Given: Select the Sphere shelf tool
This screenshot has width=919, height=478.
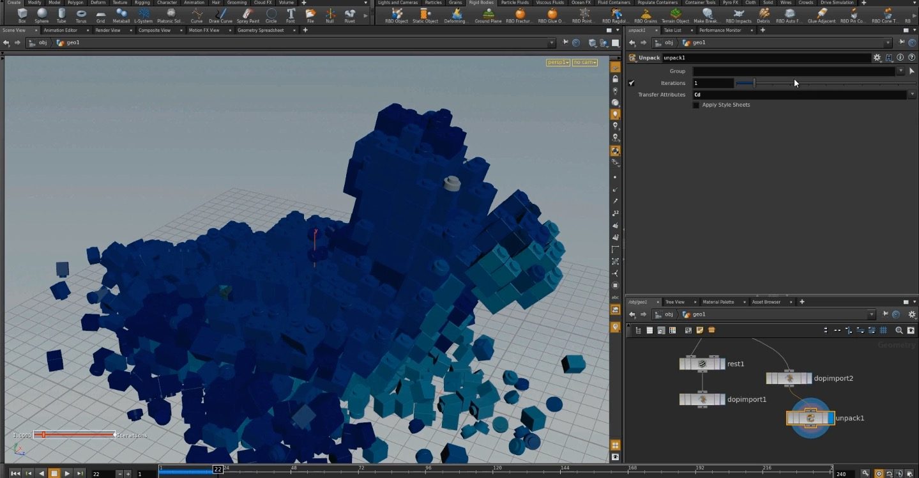Looking at the screenshot, I should (42, 15).
